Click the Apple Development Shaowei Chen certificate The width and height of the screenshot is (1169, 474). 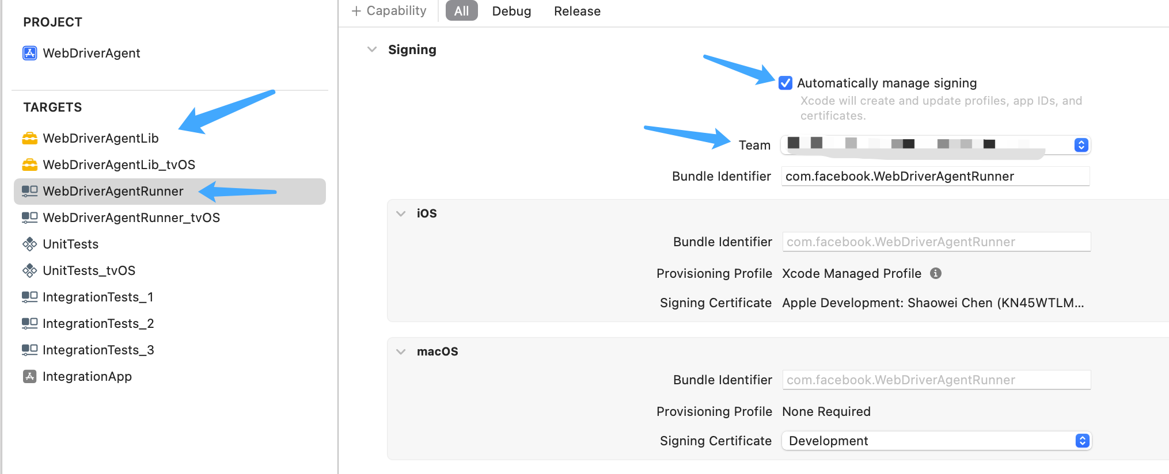click(933, 303)
